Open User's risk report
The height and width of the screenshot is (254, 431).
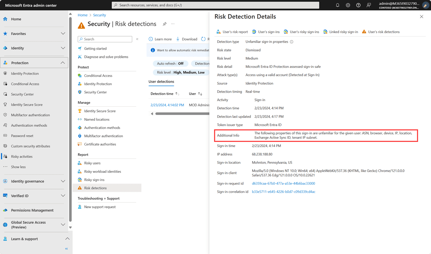coord(232,32)
